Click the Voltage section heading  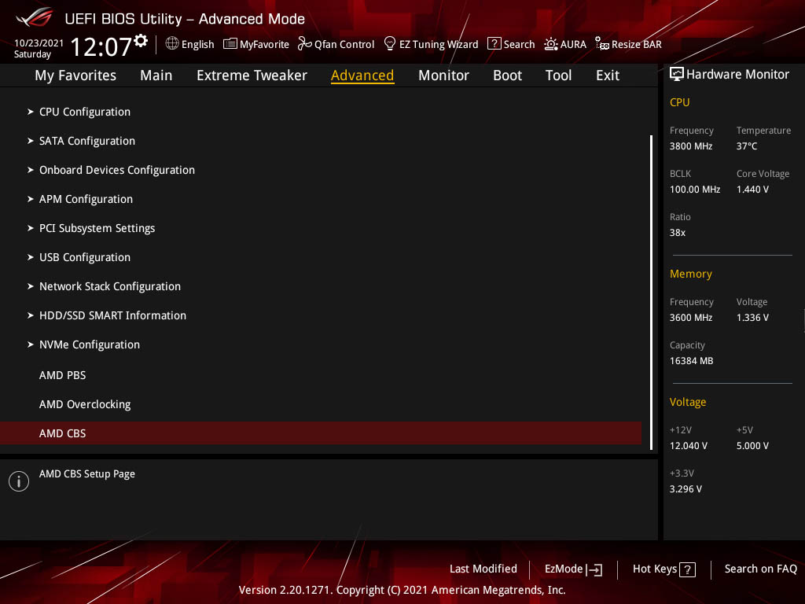coord(687,402)
